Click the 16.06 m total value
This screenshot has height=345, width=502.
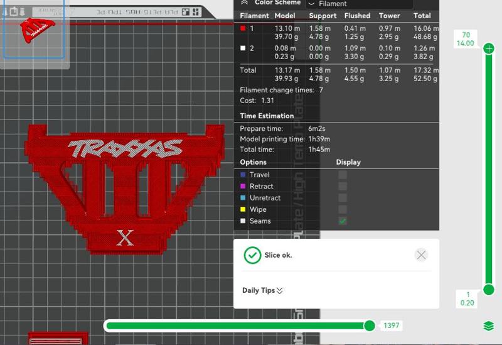tap(426, 28)
